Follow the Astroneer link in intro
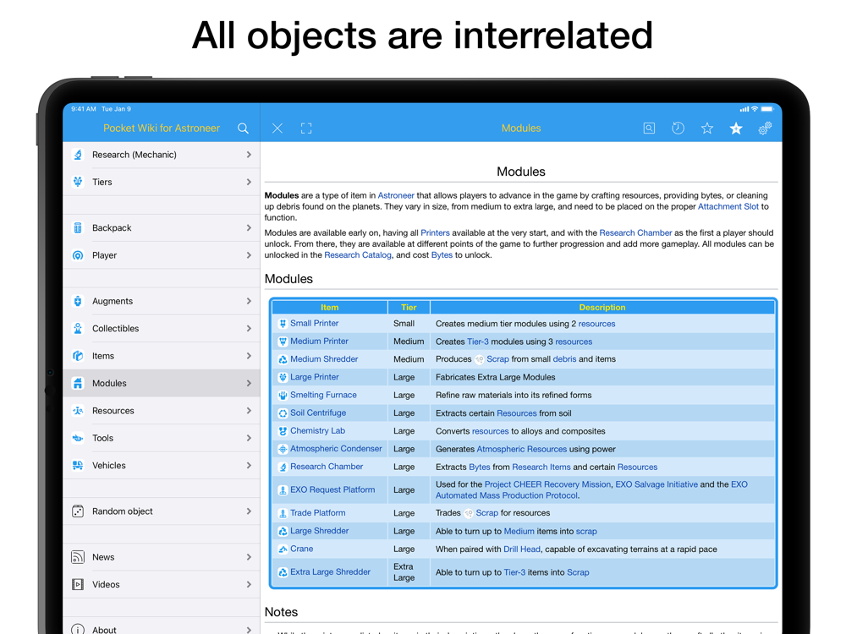Image resolution: width=846 pixels, height=634 pixels. coord(396,196)
